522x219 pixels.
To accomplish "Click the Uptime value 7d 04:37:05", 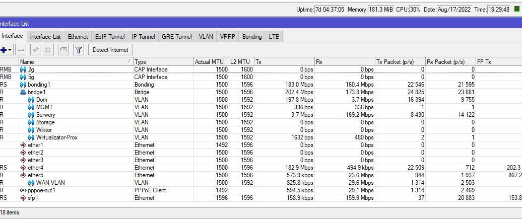I will (330, 10).
